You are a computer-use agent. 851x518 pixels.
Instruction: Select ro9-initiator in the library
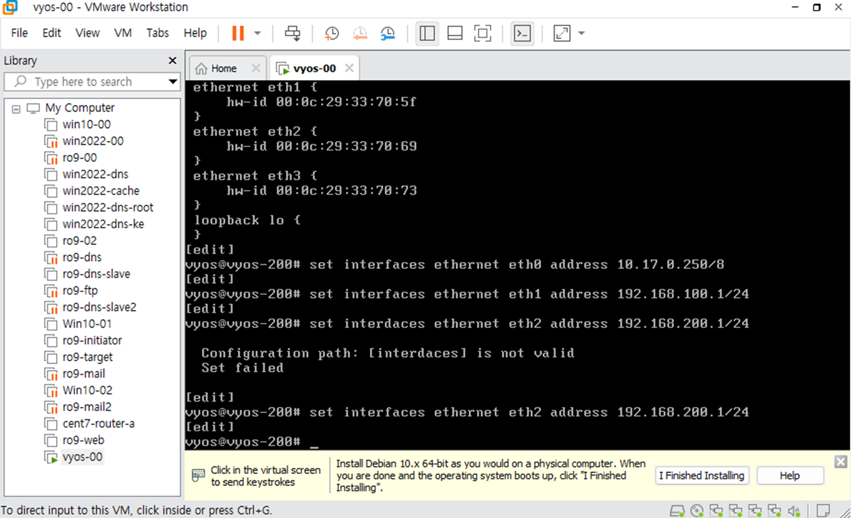click(92, 340)
